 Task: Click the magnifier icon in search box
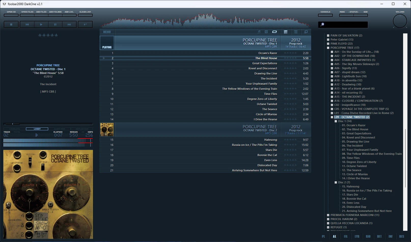pos(322,24)
